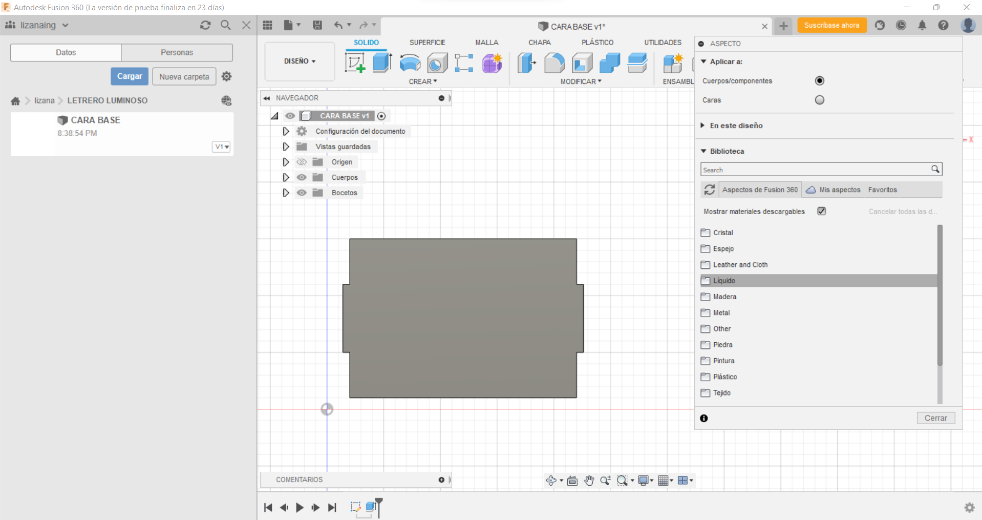Hide the Cuerpos folder visibility
This screenshot has height=520, width=982.
(x=302, y=177)
